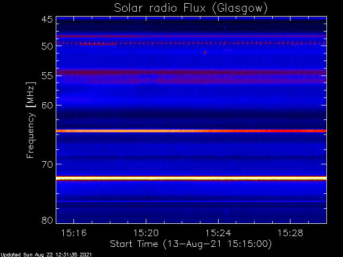This screenshot has width=343, height=257.
Task: Click the bright yellow emission band near 72 MHz
Action: pyautogui.click(x=191, y=179)
